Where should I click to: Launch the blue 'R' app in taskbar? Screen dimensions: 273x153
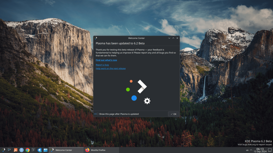22,150
